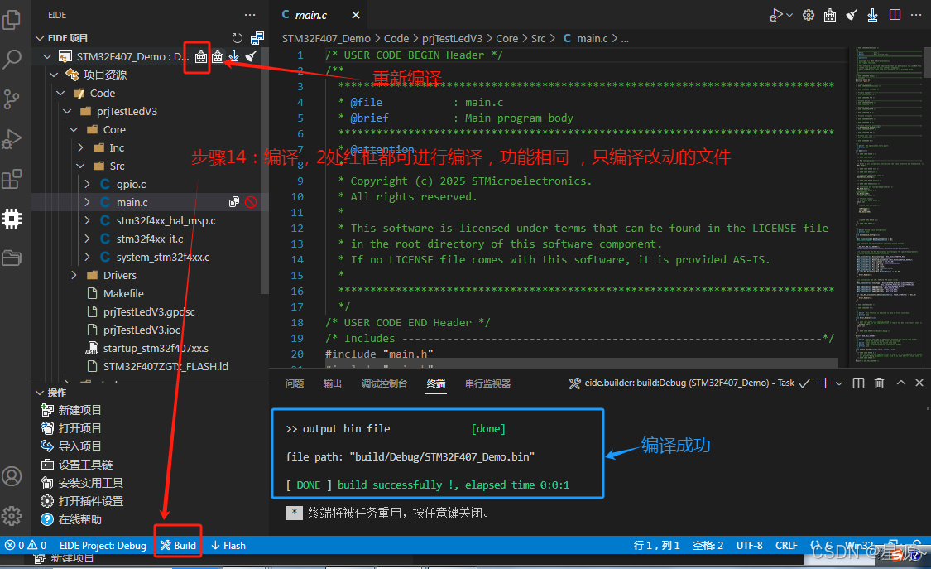Click the copy-style icon on main.c row

point(234,202)
